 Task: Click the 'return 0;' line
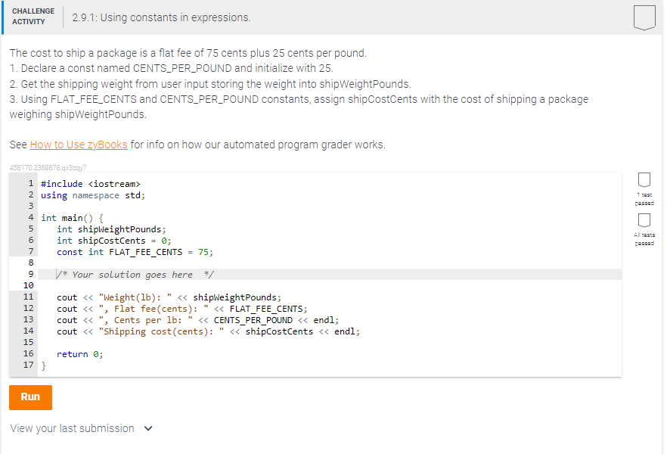(80, 354)
